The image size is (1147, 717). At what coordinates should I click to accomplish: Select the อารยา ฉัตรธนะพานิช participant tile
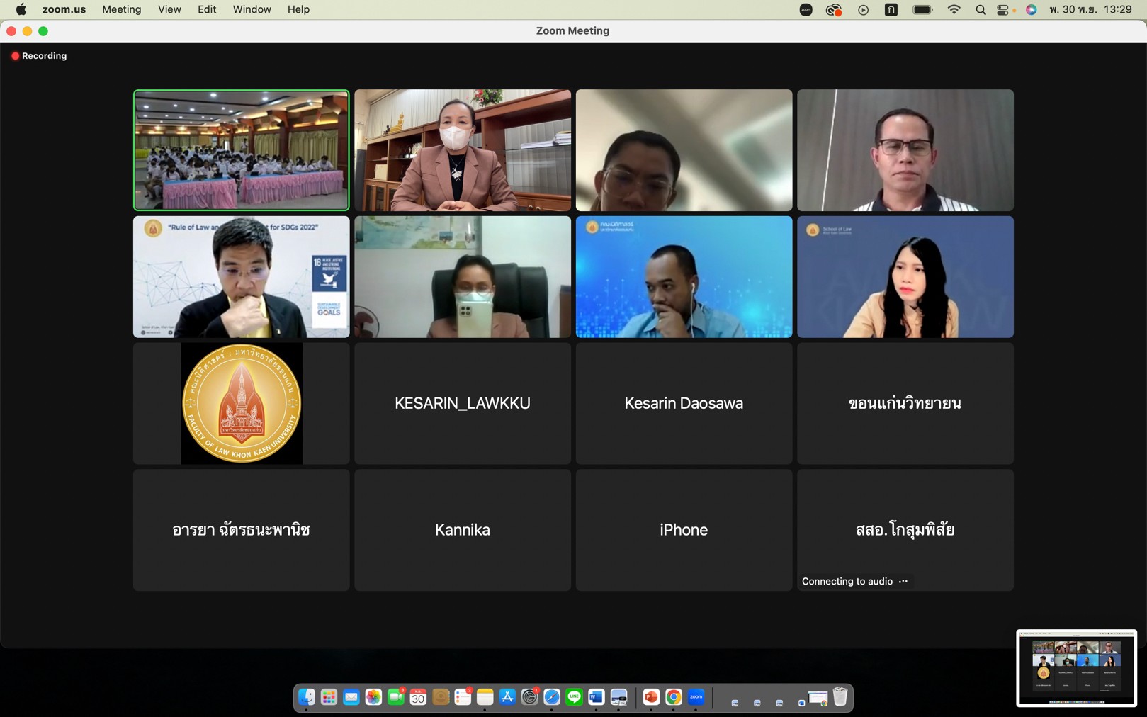pyautogui.click(x=242, y=530)
